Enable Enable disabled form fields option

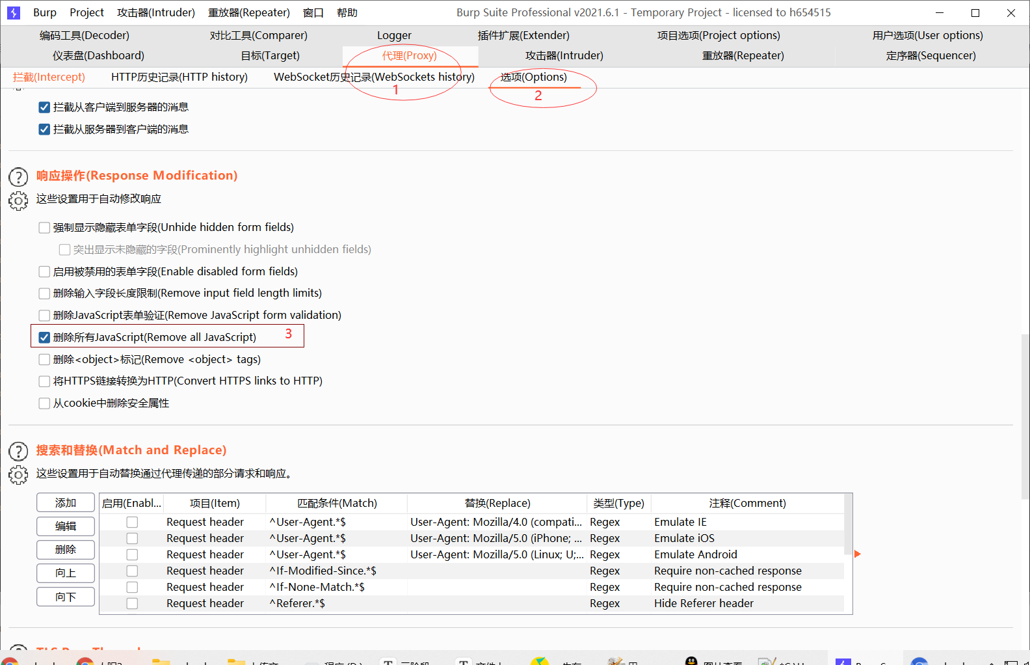tap(44, 272)
